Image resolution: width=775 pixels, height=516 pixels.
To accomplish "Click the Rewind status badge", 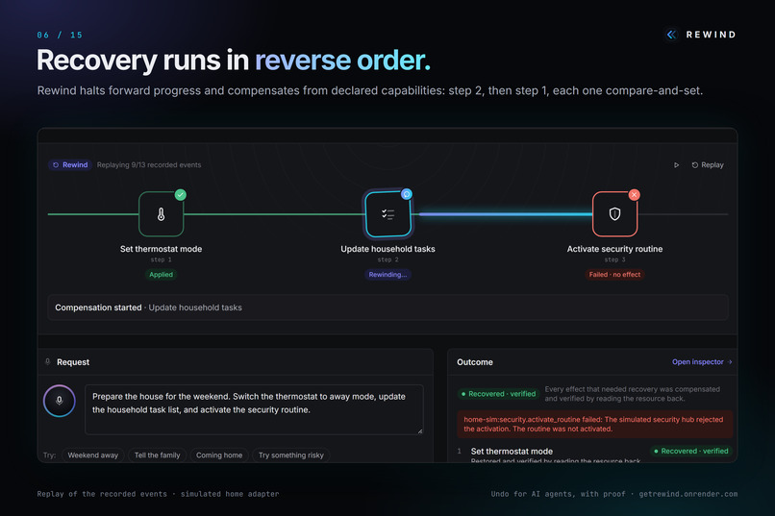I will pyautogui.click(x=70, y=165).
